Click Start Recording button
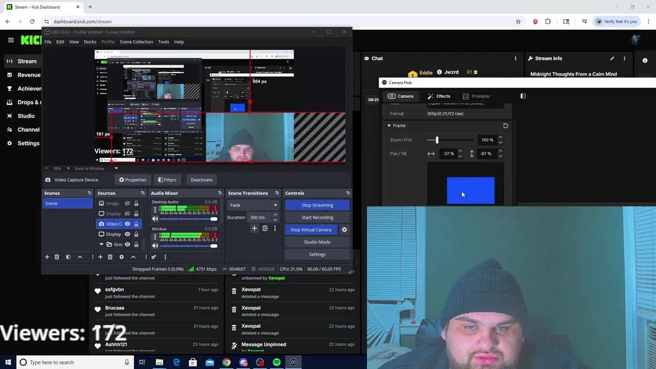The image size is (656, 369). [317, 217]
